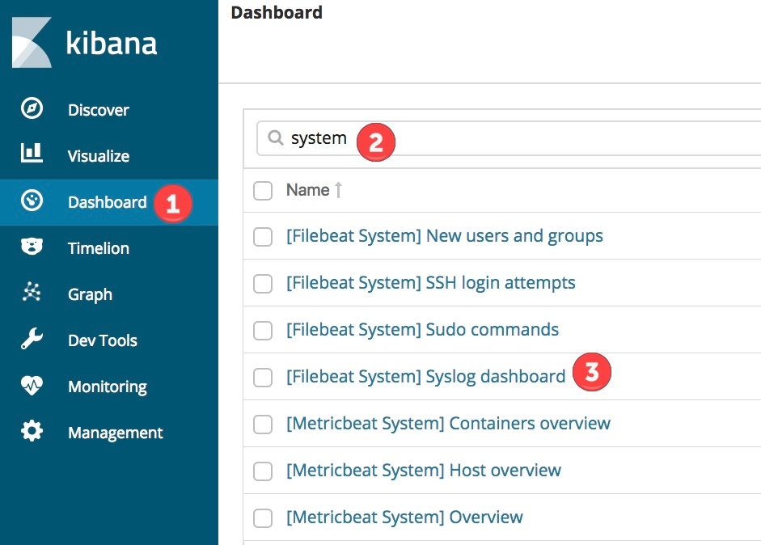The height and width of the screenshot is (545, 761).
Task: Select the Host overview row checkbox
Action: click(263, 471)
